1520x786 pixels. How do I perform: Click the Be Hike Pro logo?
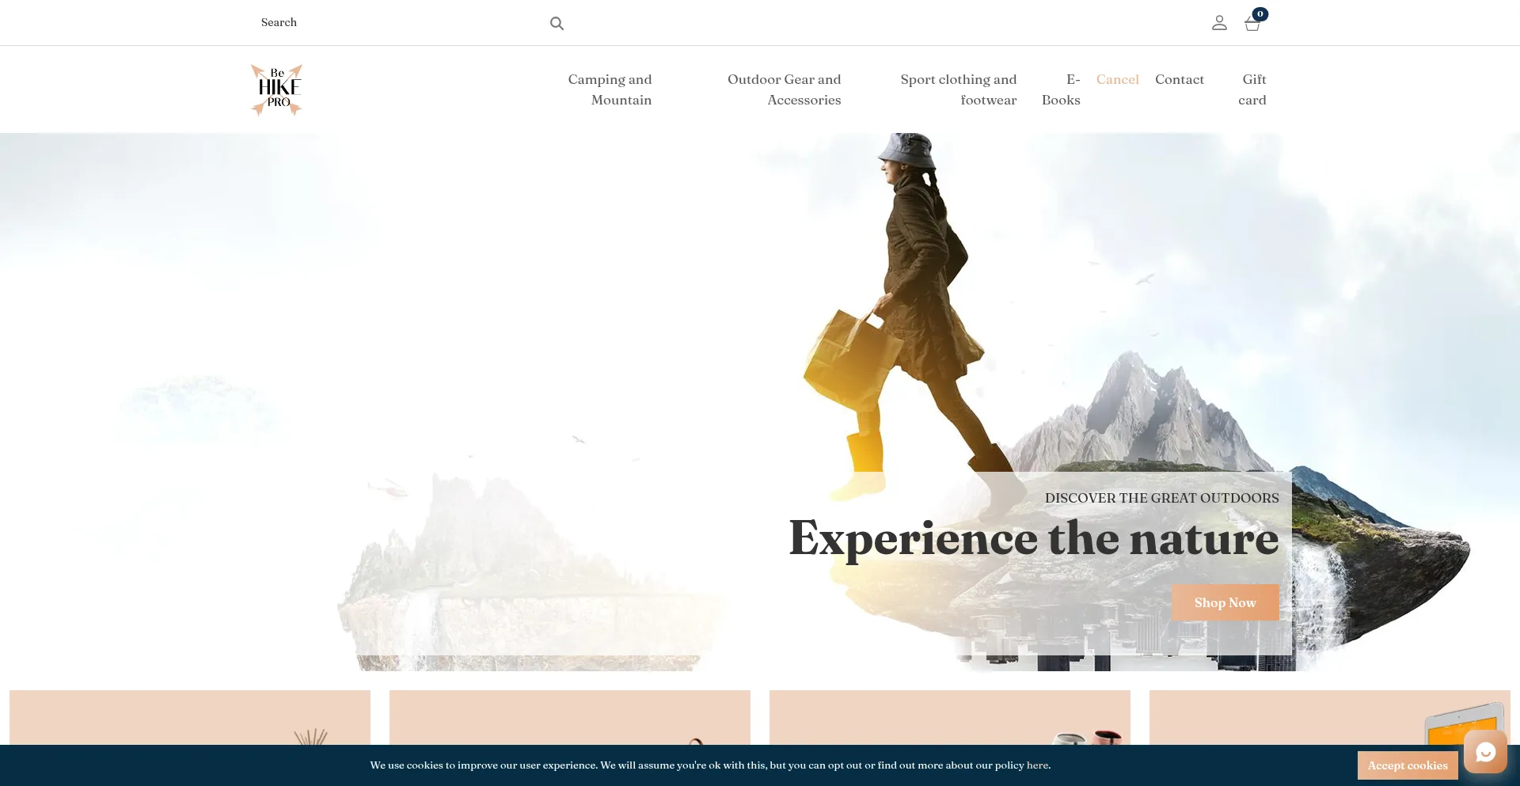[x=276, y=89]
